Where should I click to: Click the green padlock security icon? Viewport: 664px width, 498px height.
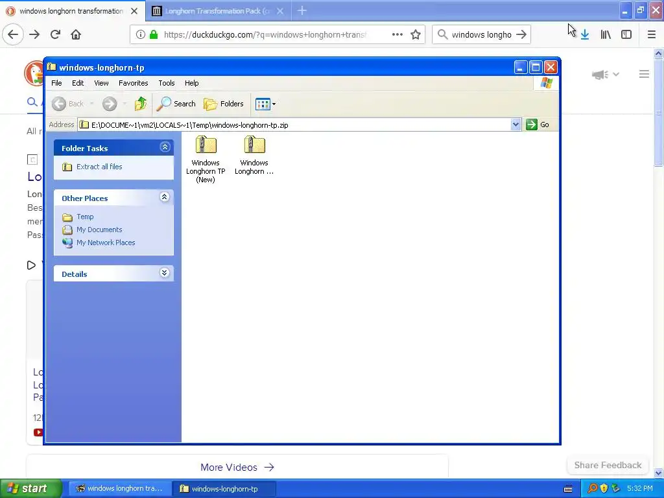pos(153,35)
